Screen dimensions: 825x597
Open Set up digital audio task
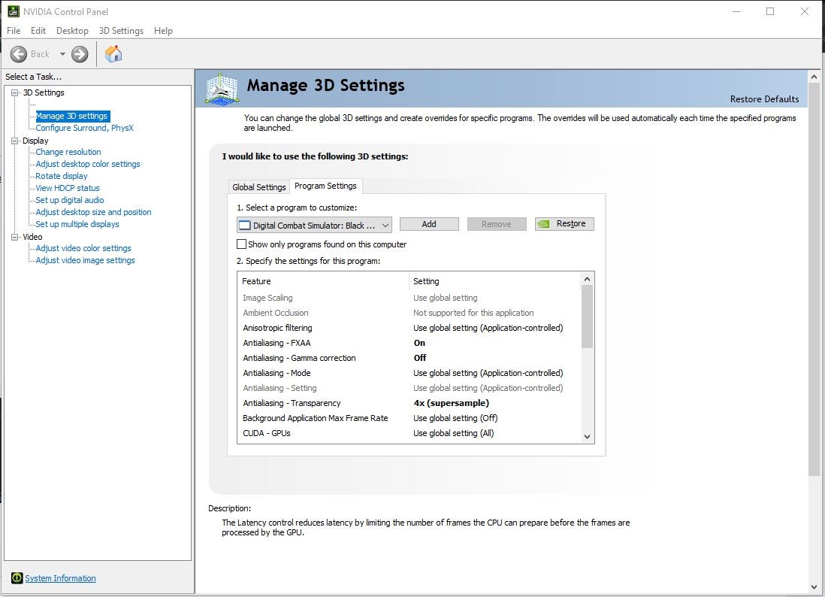click(70, 200)
